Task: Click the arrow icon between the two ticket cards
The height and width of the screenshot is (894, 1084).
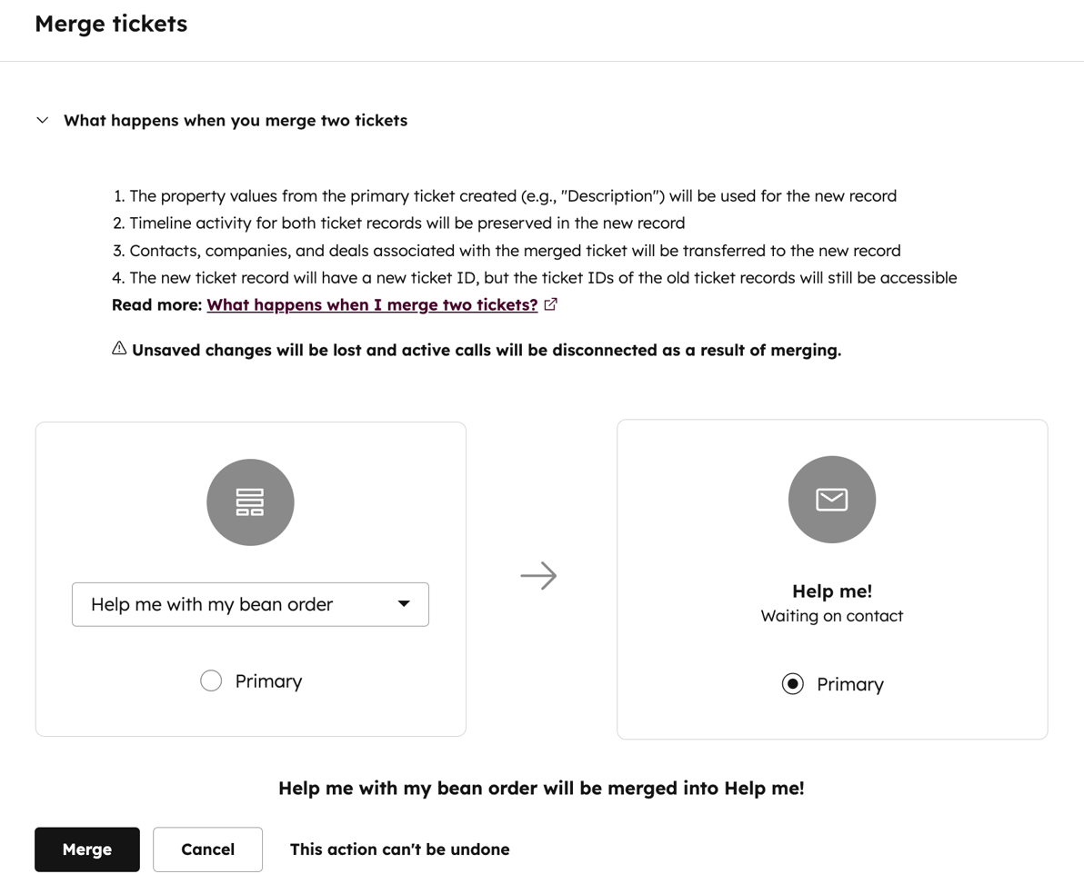Action: pyautogui.click(x=538, y=575)
